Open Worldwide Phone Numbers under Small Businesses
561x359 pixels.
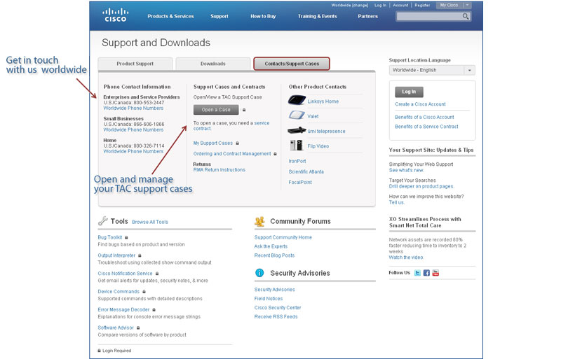coord(133,129)
